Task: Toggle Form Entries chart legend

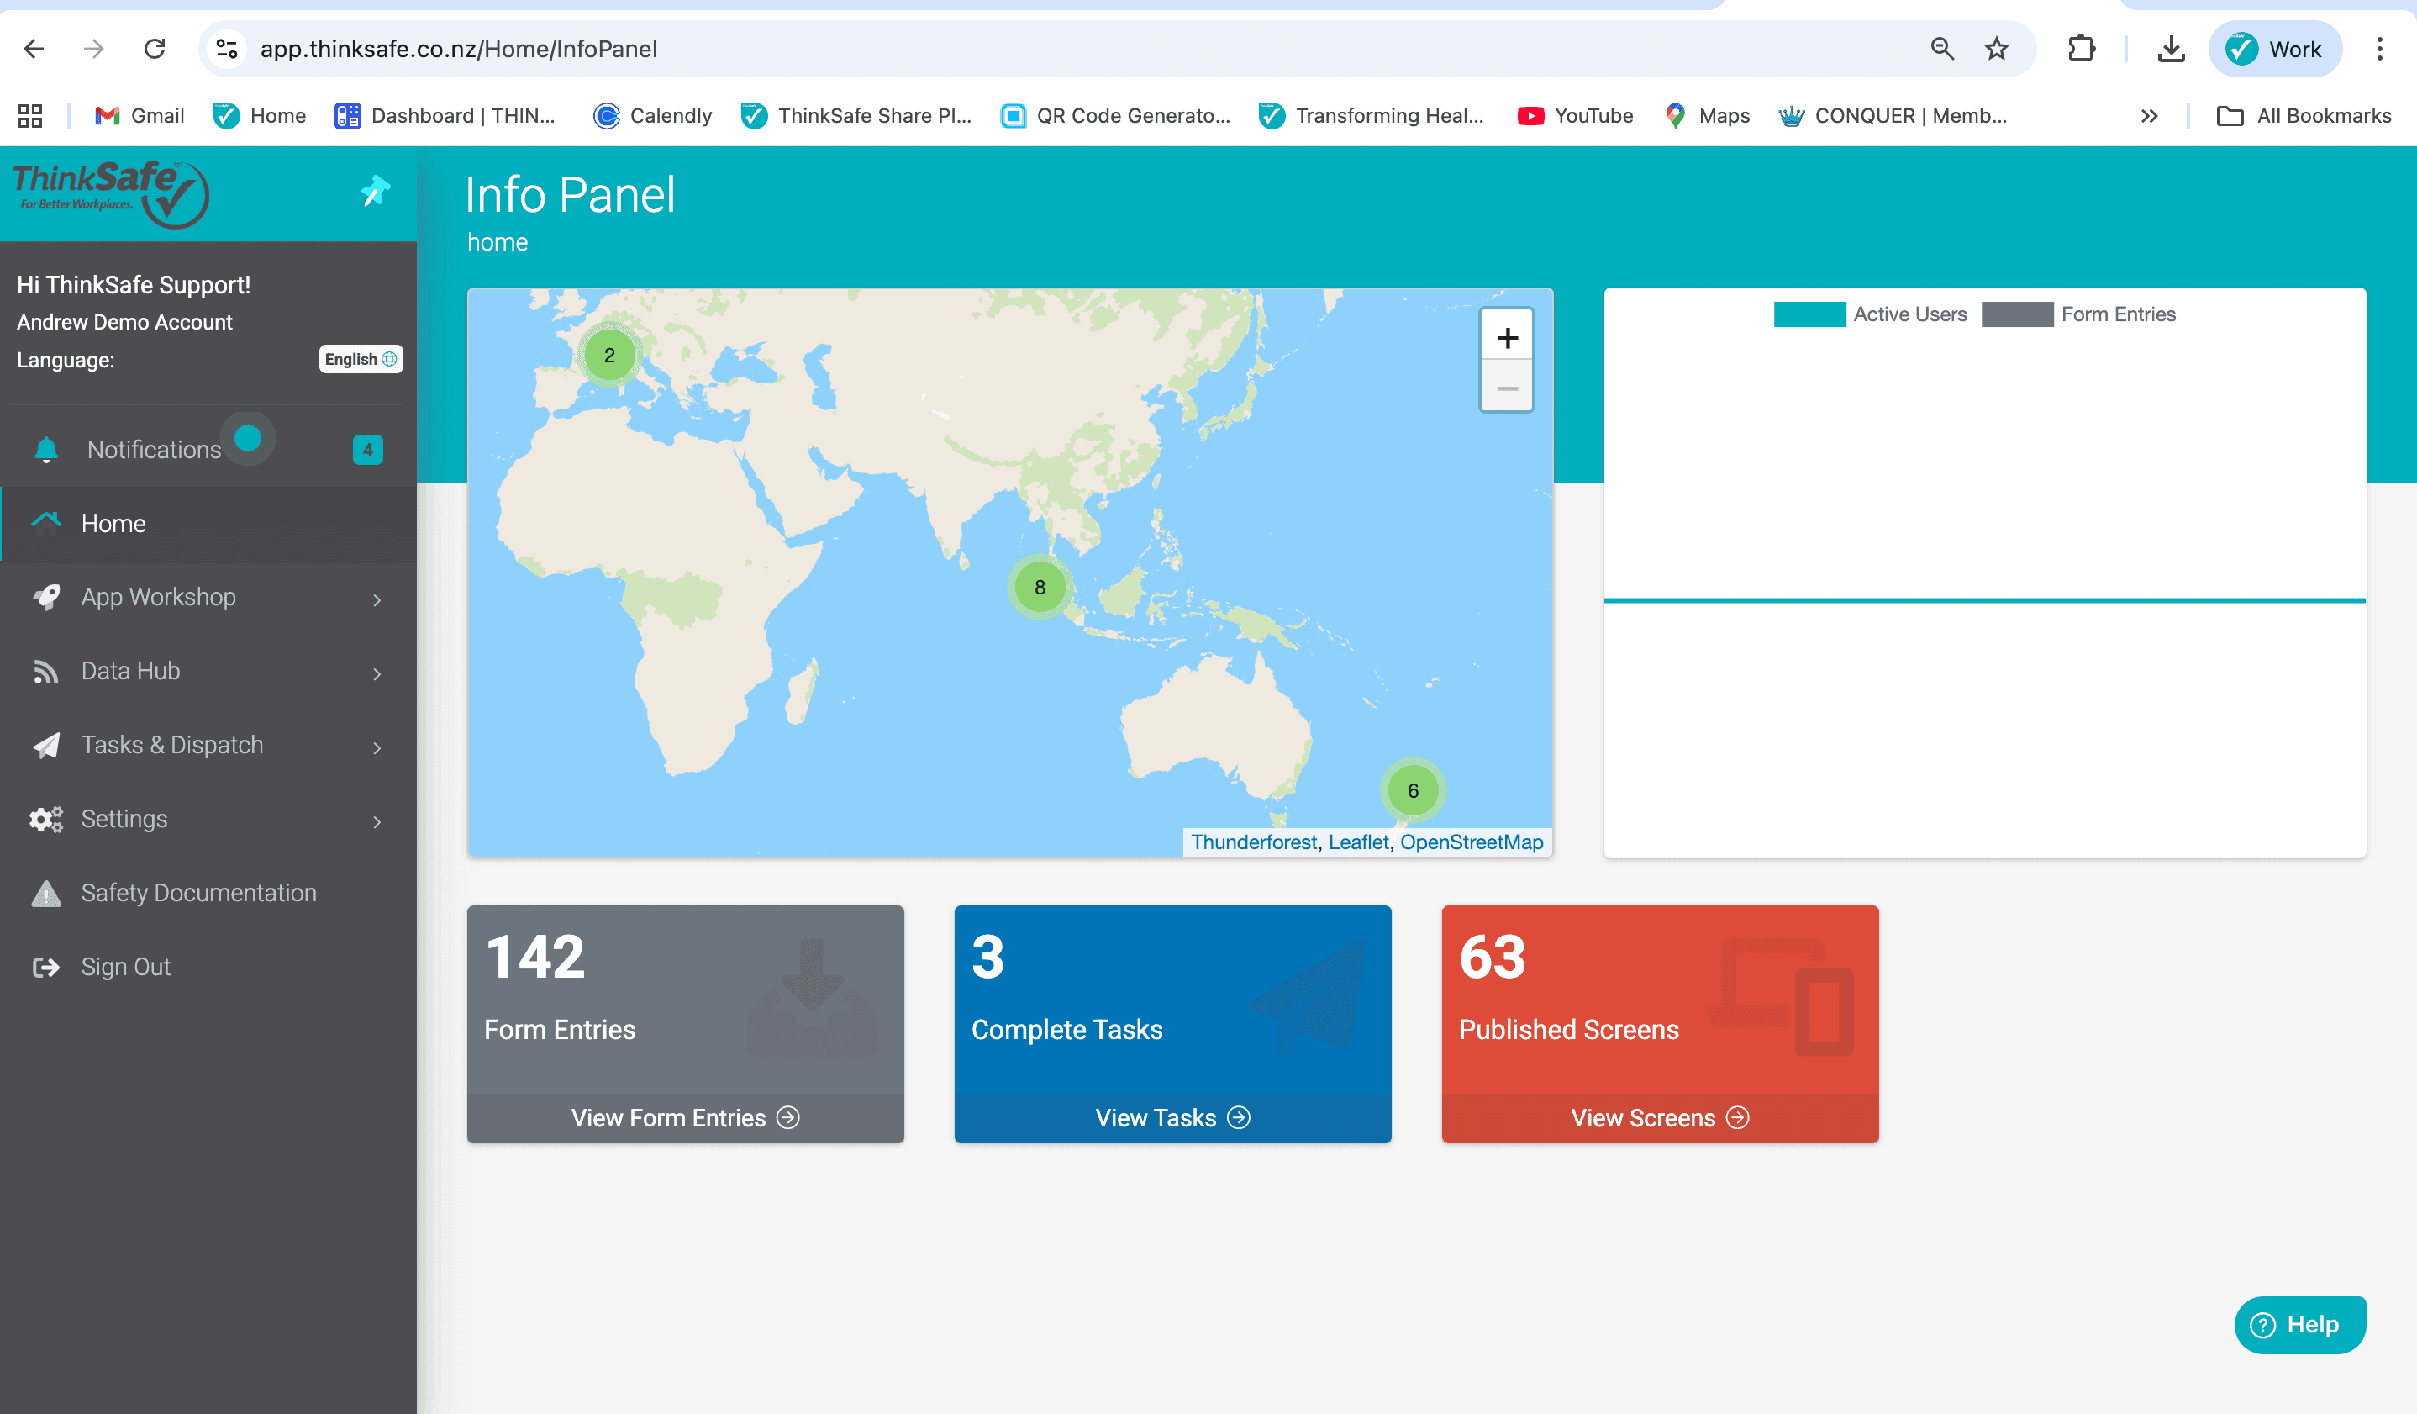Action: 2077,314
